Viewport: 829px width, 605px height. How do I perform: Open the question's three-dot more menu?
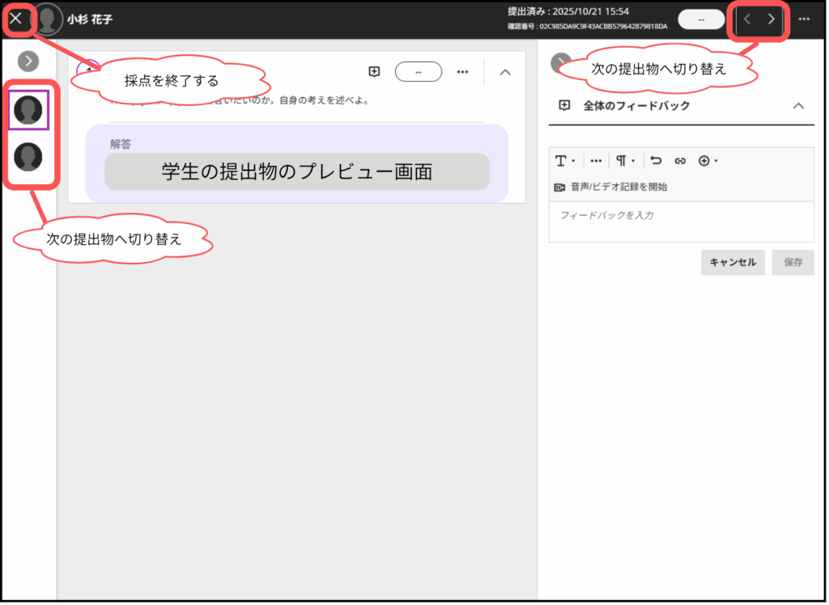pyautogui.click(x=462, y=72)
